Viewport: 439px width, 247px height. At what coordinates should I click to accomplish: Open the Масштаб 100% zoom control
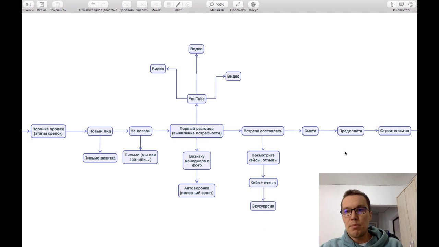pyautogui.click(x=217, y=4)
